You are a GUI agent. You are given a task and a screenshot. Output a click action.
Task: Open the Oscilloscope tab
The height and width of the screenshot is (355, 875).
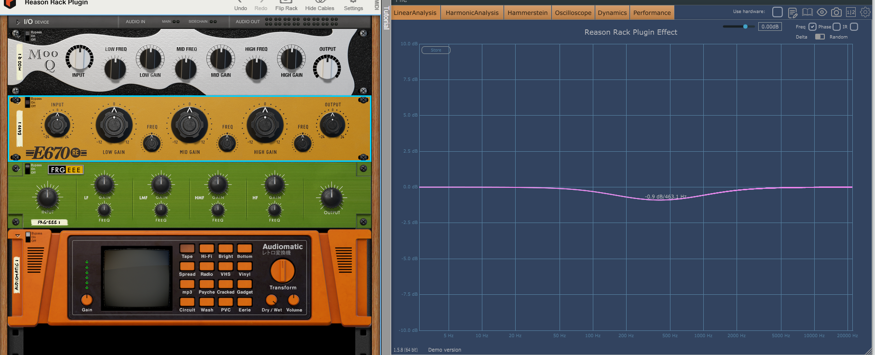click(573, 13)
